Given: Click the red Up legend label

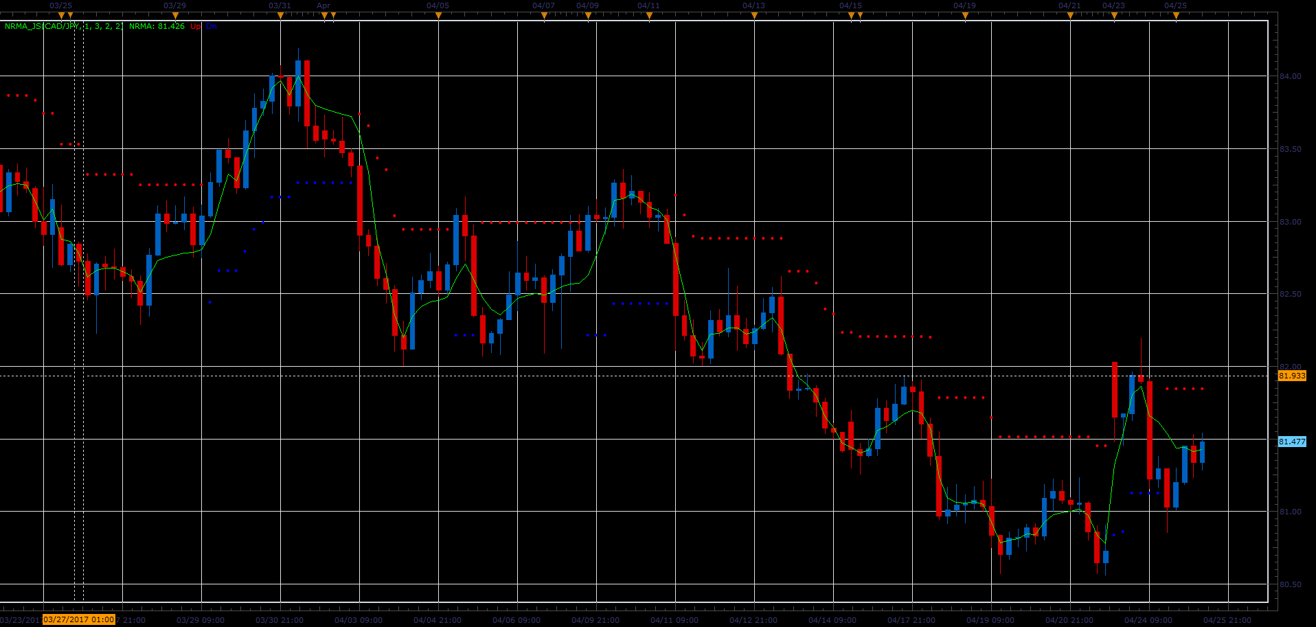Looking at the screenshot, I should pos(196,26).
